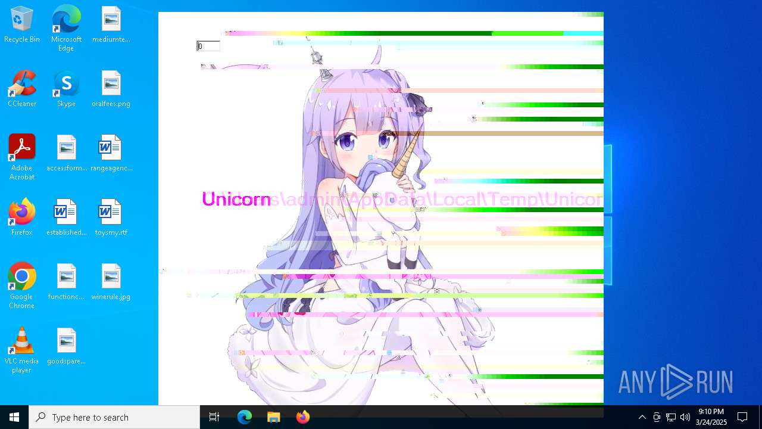Open the meet now tray icon
This screenshot has width=762, height=429.
coord(657,417)
